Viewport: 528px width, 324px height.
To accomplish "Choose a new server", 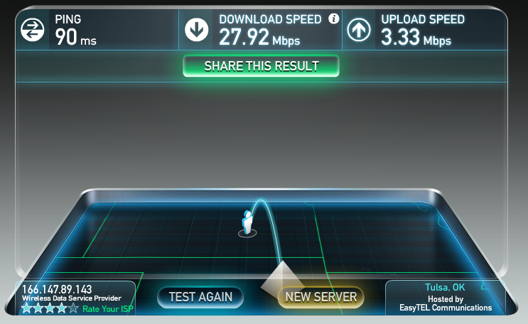I will click(321, 297).
